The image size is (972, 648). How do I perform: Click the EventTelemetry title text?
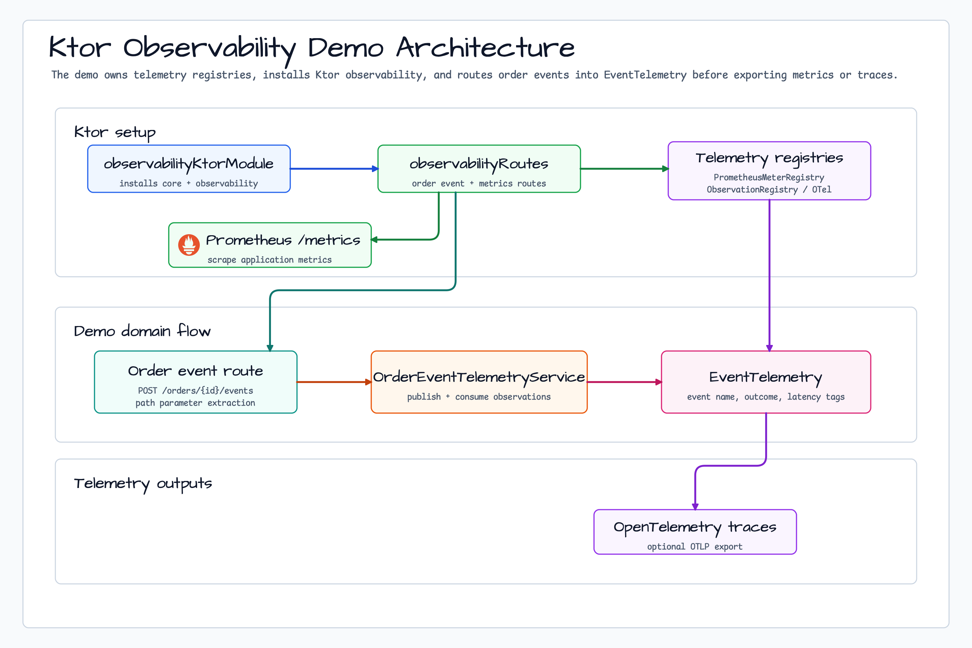click(x=766, y=377)
